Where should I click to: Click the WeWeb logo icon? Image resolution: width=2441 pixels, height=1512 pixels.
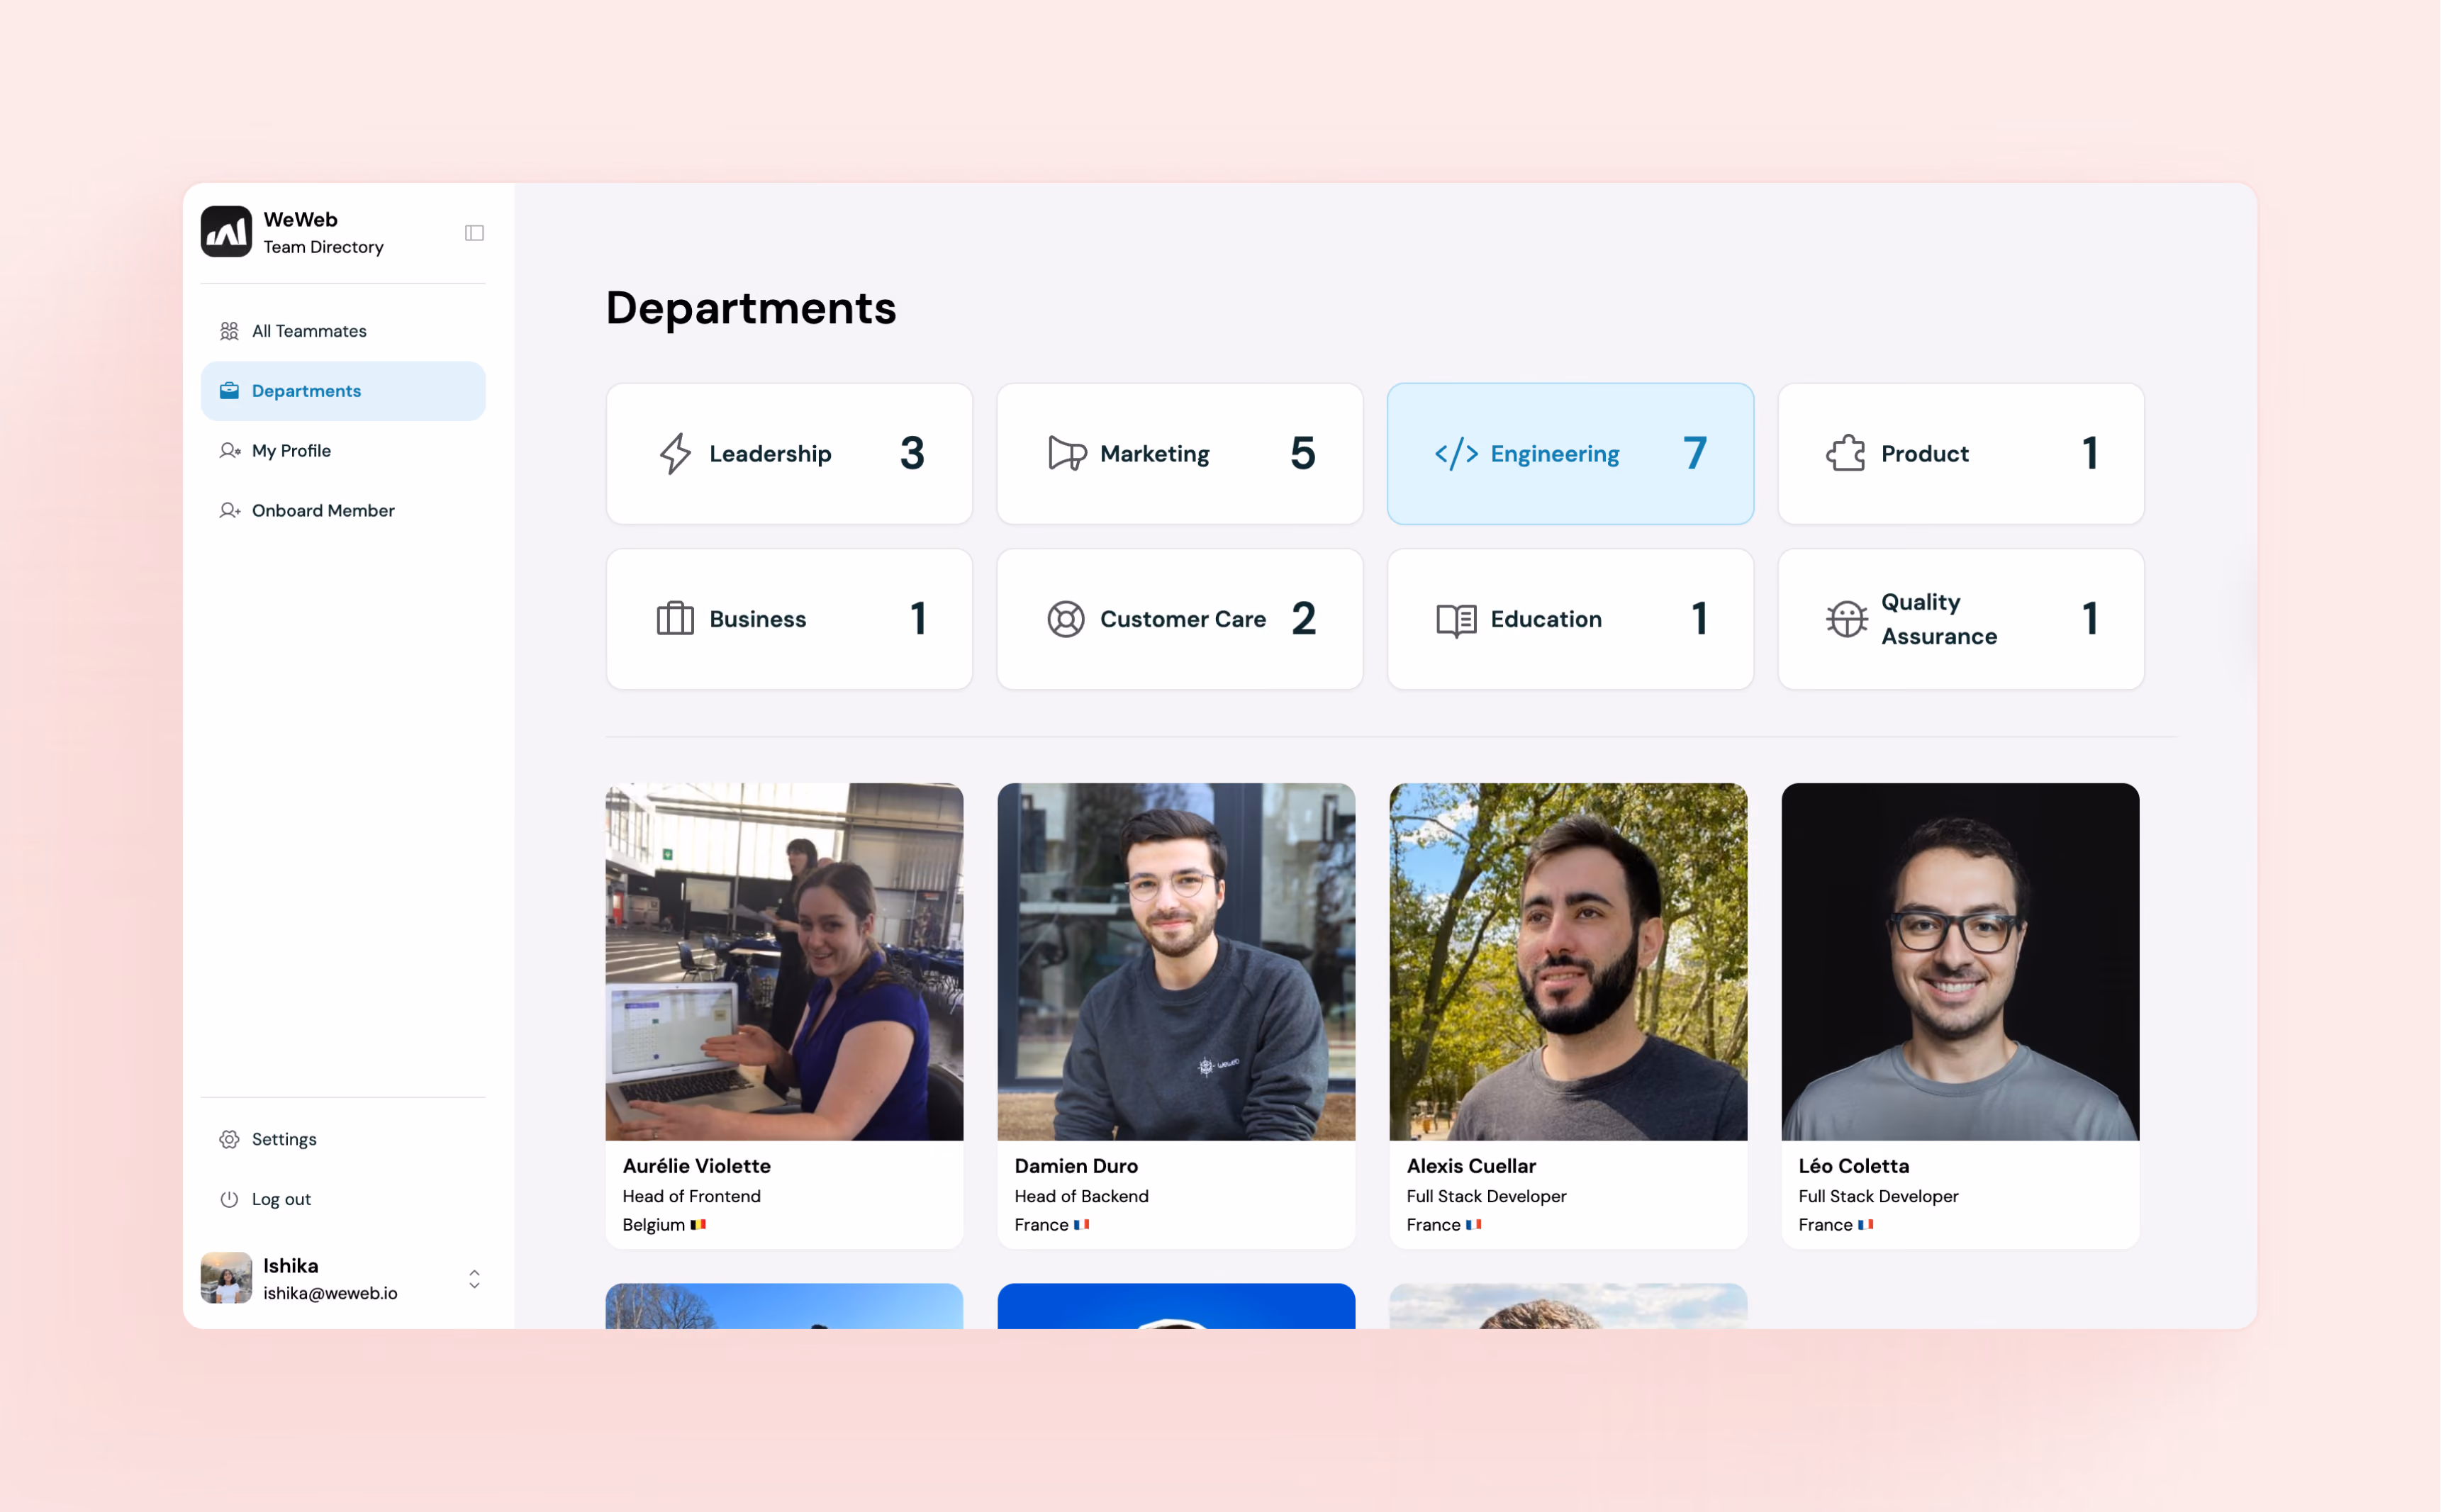(226, 232)
